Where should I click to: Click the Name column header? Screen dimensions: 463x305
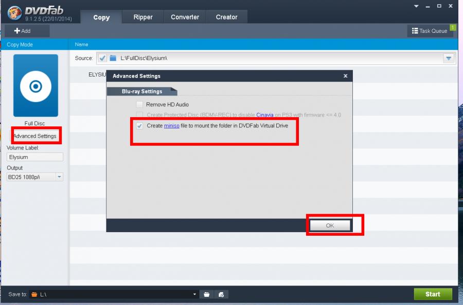pyautogui.click(x=81, y=45)
